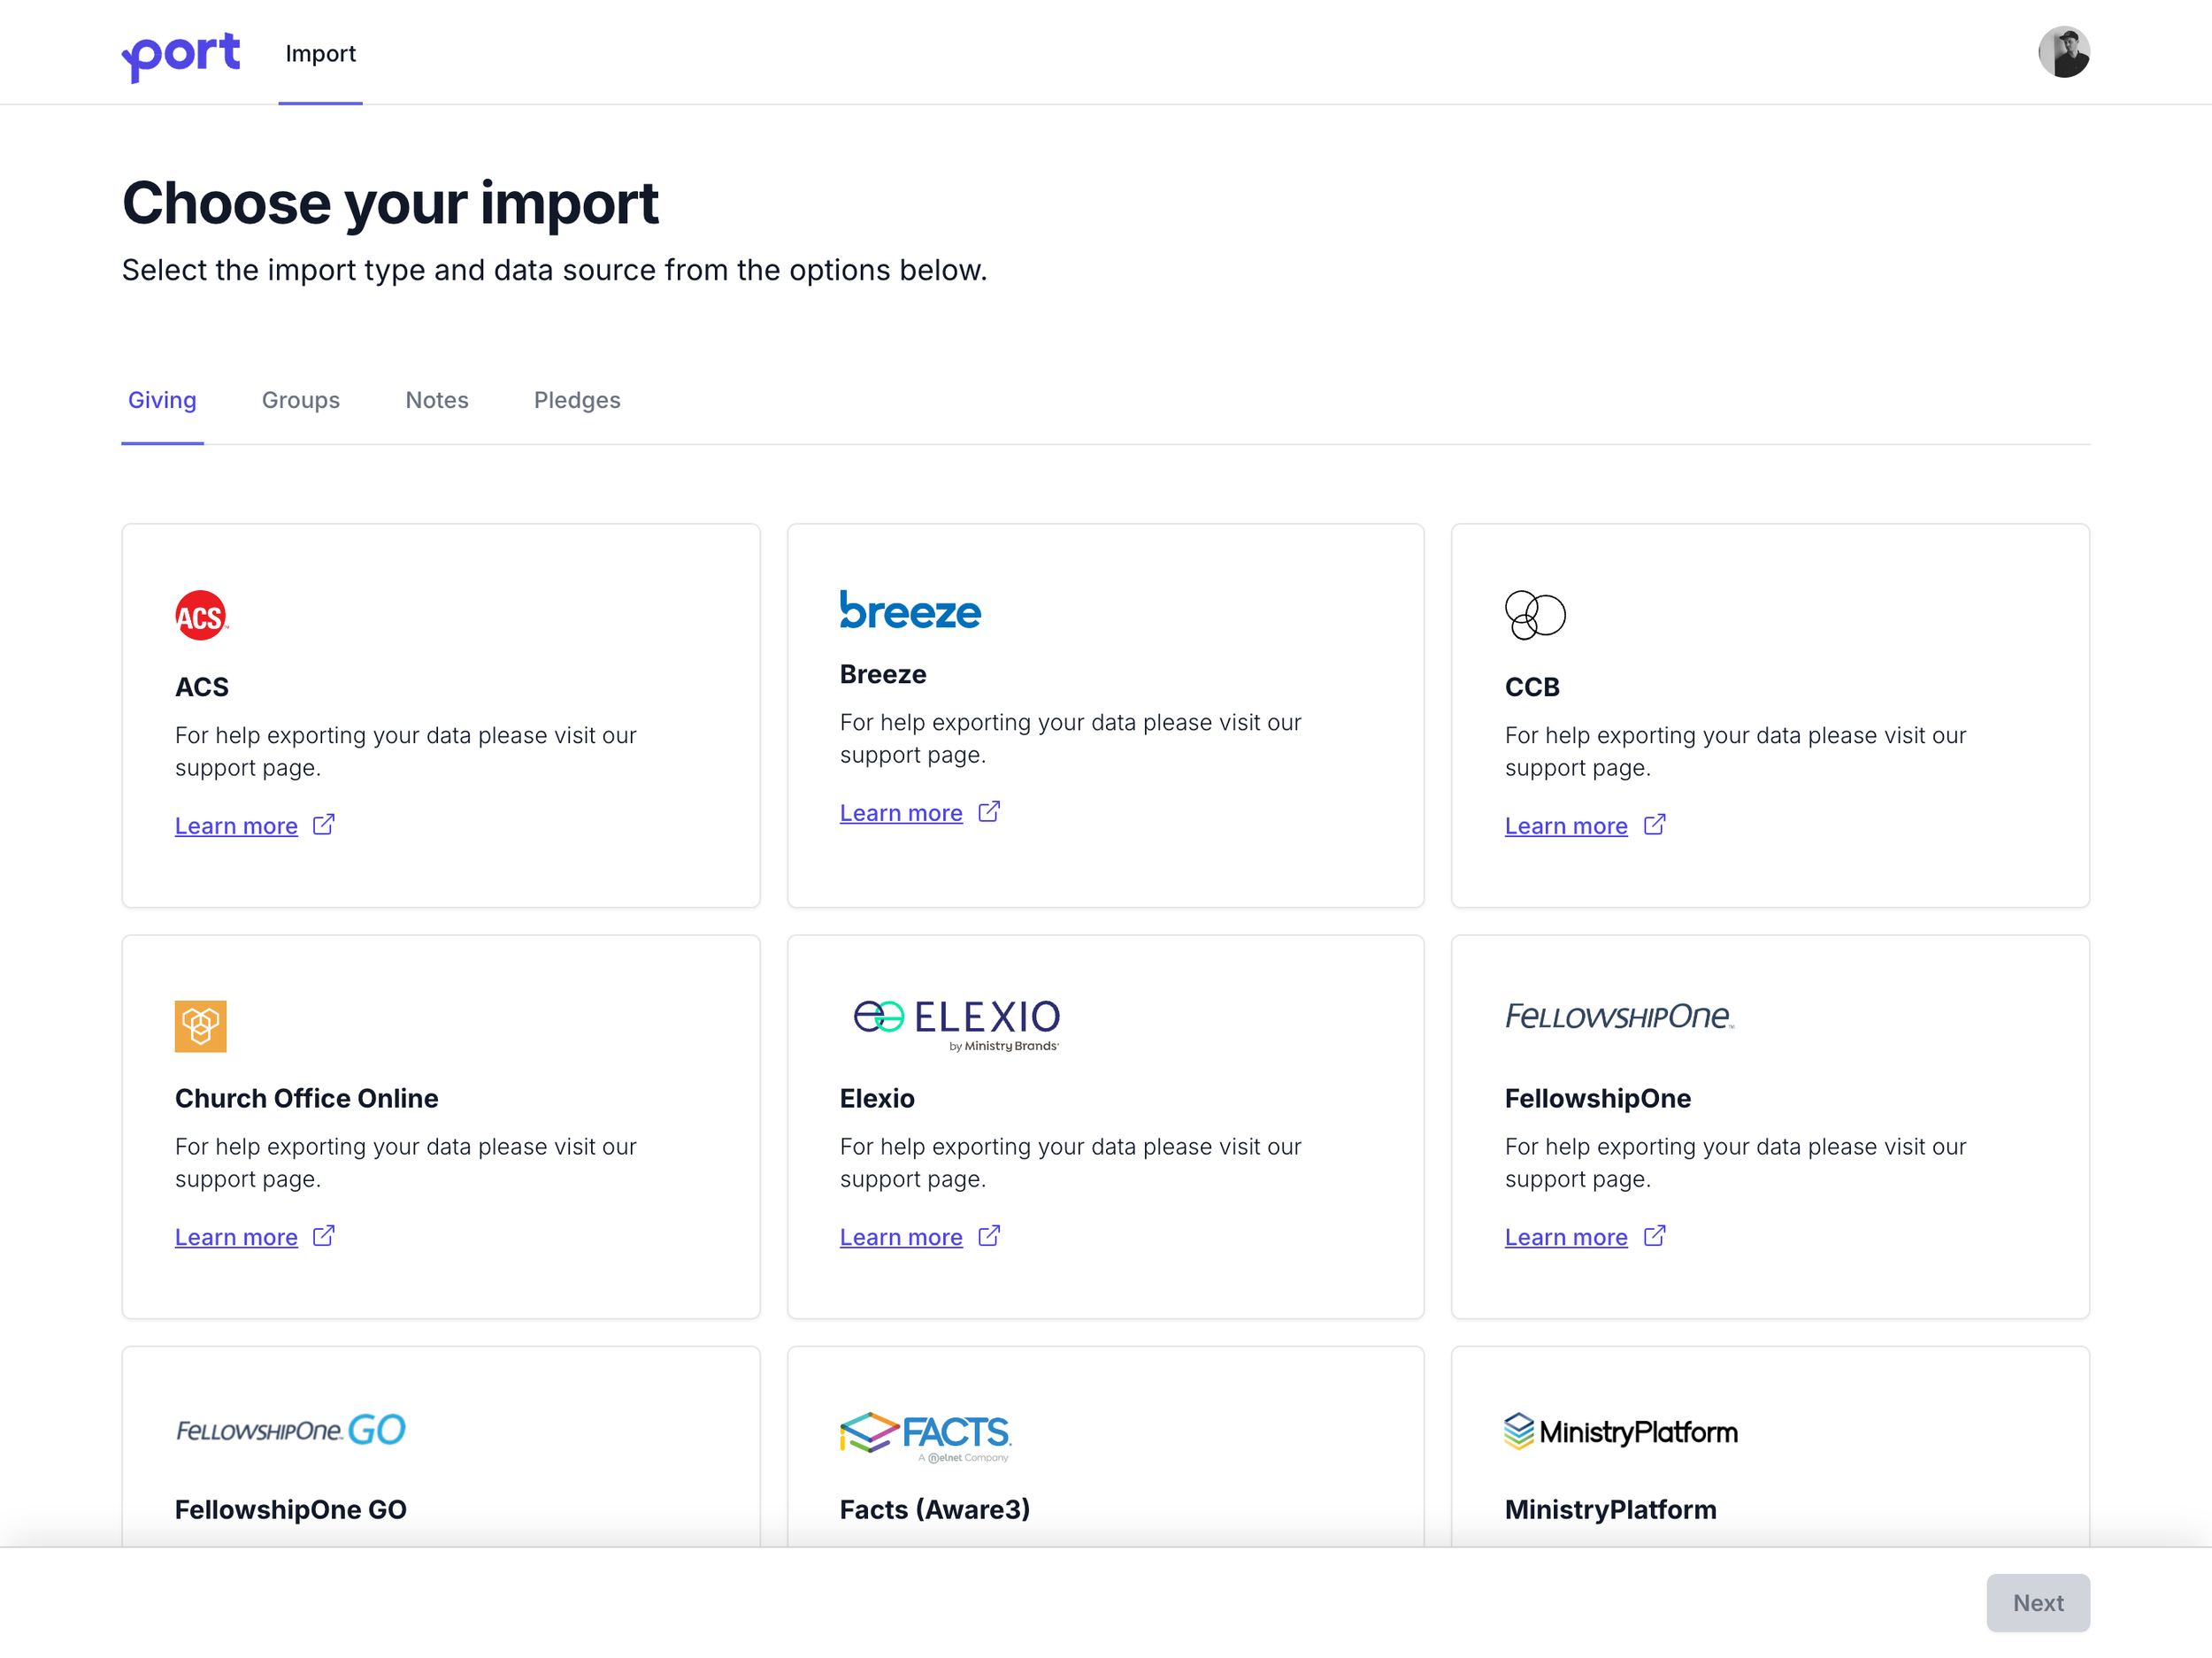Click external link icon in ACS card
Screen dimensions: 2212x1658
324,825
